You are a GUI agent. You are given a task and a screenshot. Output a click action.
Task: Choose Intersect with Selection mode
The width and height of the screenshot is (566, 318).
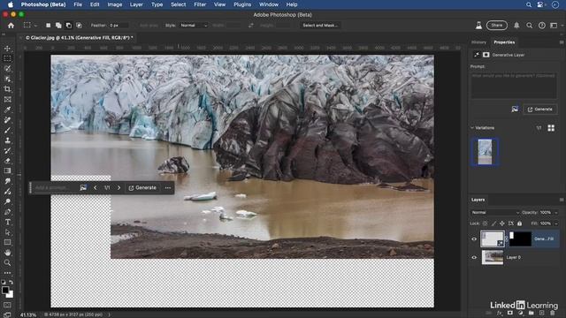79,26
